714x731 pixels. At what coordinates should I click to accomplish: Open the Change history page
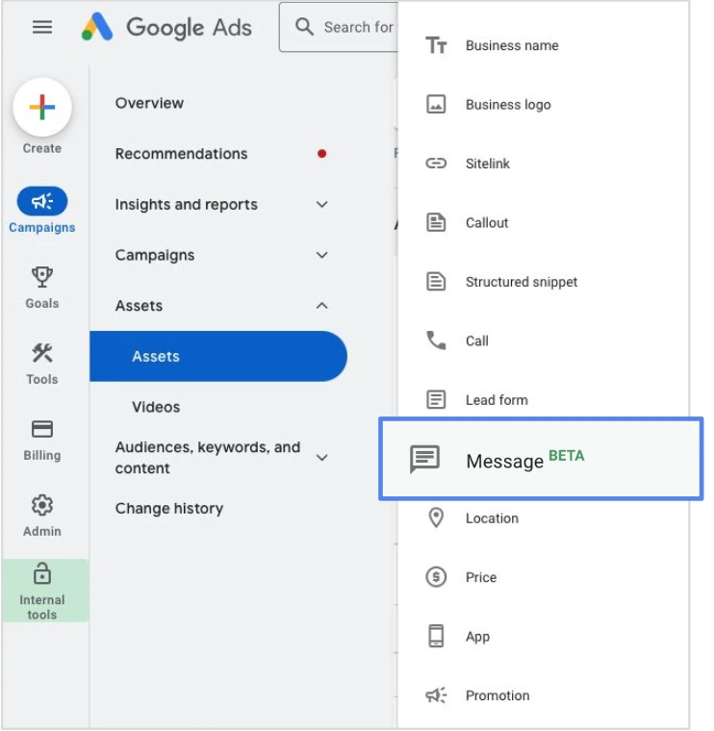tap(169, 508)
